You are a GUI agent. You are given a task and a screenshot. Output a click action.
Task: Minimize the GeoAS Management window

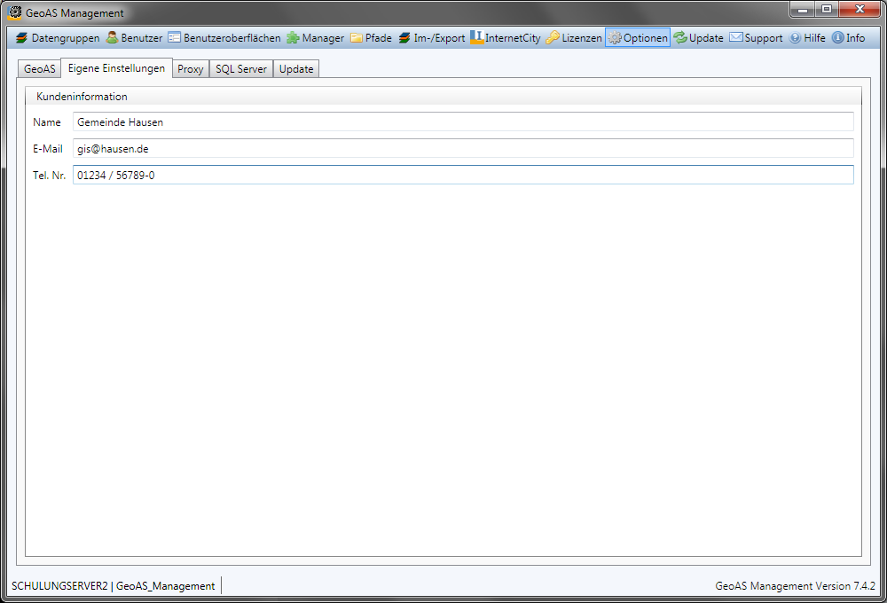coord(802,9)
